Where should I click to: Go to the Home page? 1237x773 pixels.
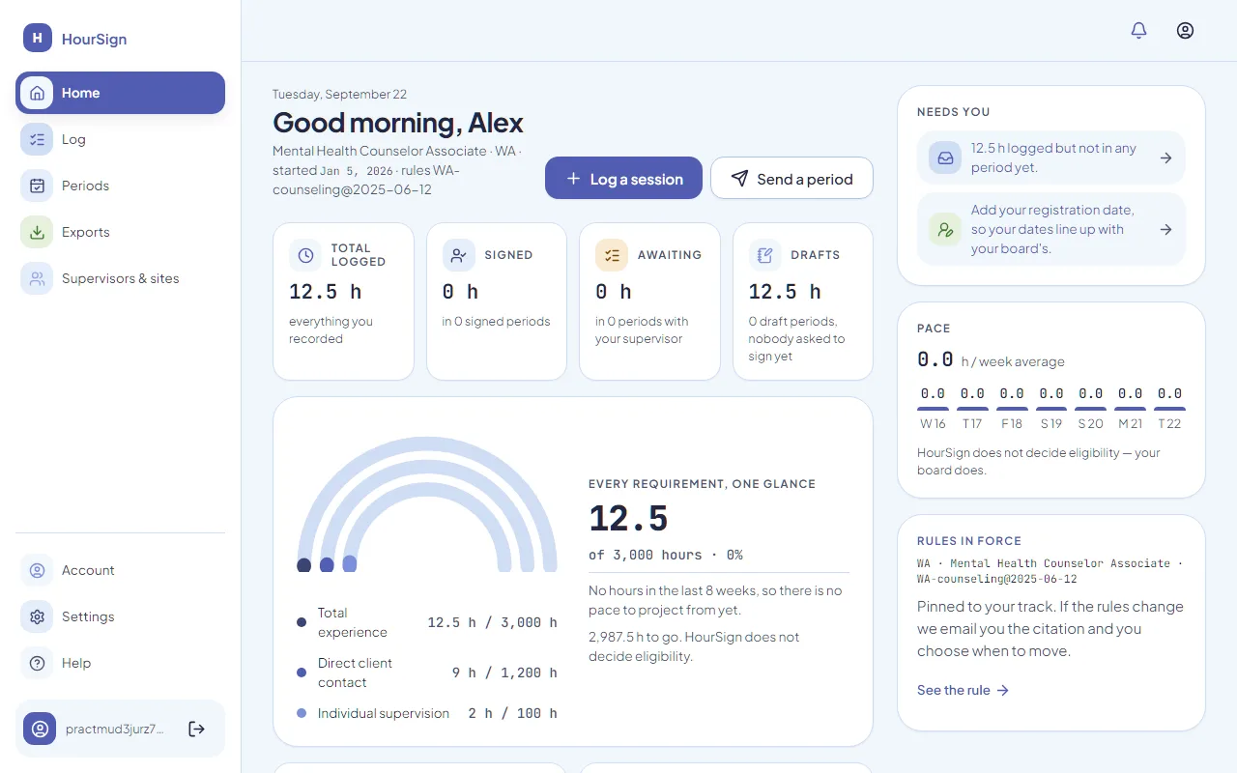click(120, 93)
